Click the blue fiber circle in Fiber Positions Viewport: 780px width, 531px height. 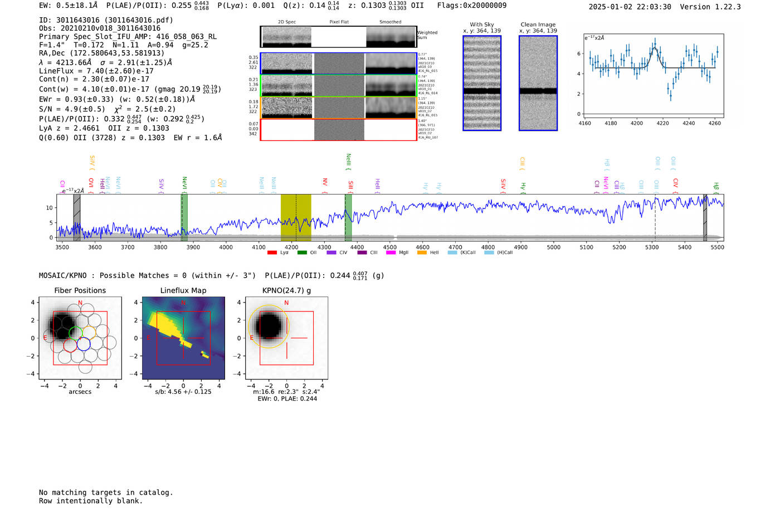click(x=84, y=344)
